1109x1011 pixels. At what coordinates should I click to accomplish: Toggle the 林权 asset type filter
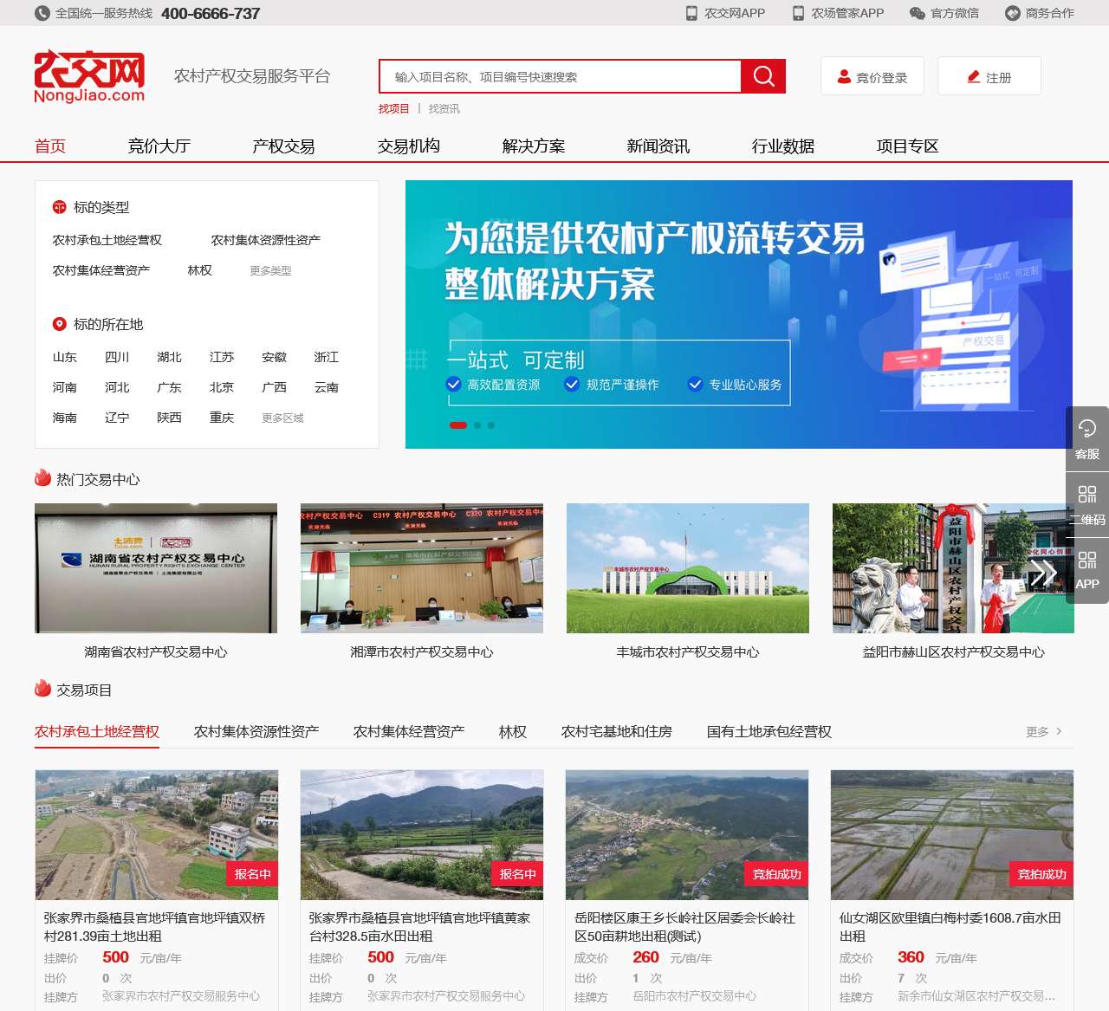pyautogui.click(x=199, y=270)
